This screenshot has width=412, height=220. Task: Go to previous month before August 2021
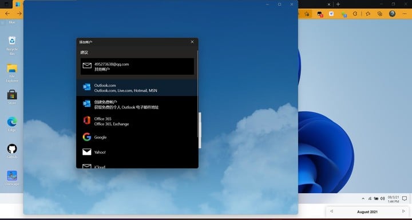331,211
